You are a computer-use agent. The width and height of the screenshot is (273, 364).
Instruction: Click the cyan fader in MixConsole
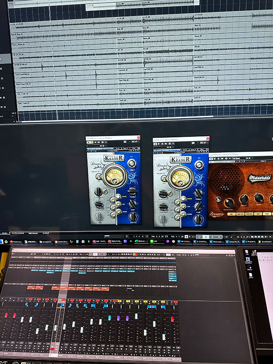(109, 318)
